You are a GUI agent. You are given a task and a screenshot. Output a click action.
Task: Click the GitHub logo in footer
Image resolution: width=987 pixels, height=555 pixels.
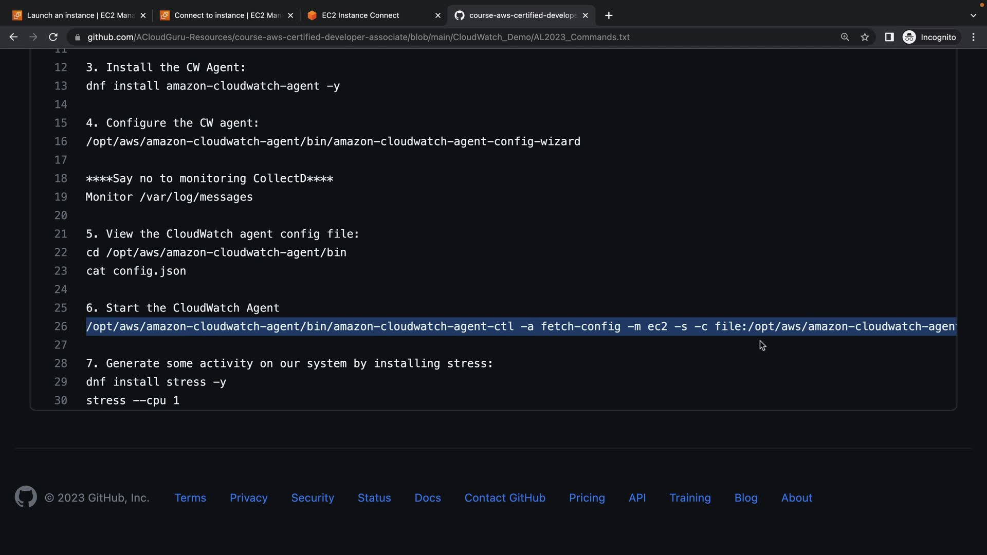tap(26, 497)
